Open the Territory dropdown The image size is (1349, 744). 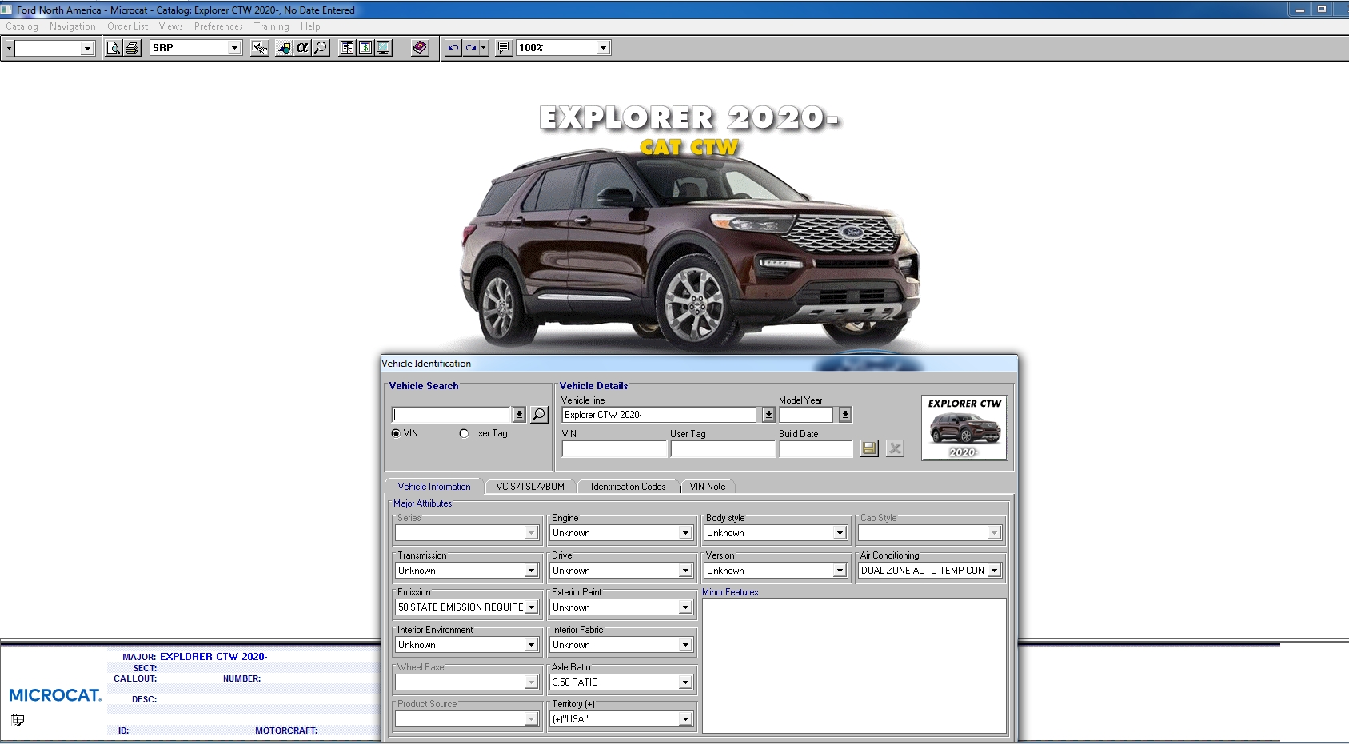pos(685,719)
